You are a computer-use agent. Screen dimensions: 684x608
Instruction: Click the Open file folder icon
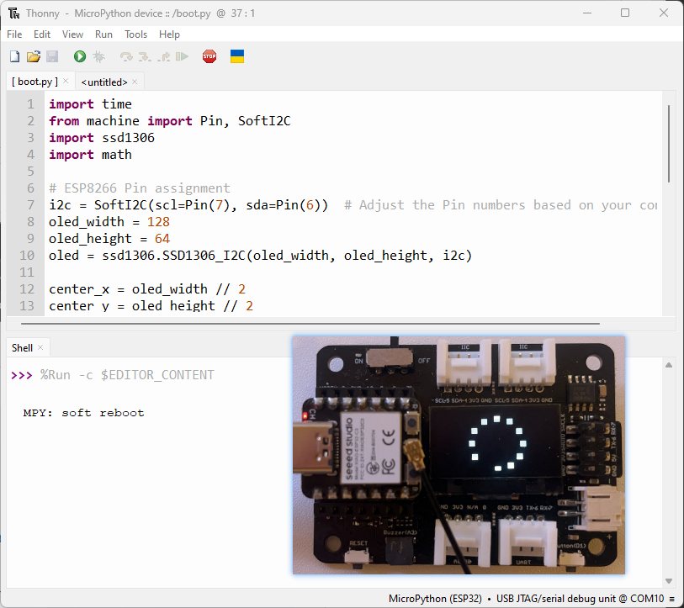tap(34, 56)
